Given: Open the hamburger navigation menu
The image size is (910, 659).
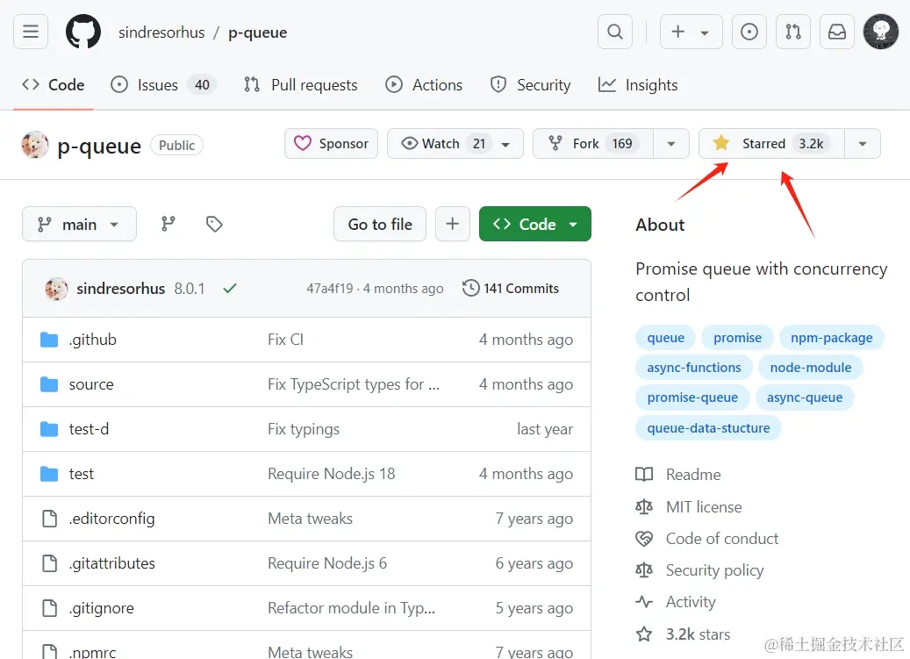Looking at the screenshot, I should pyautogui.click(x=31, y=32).
